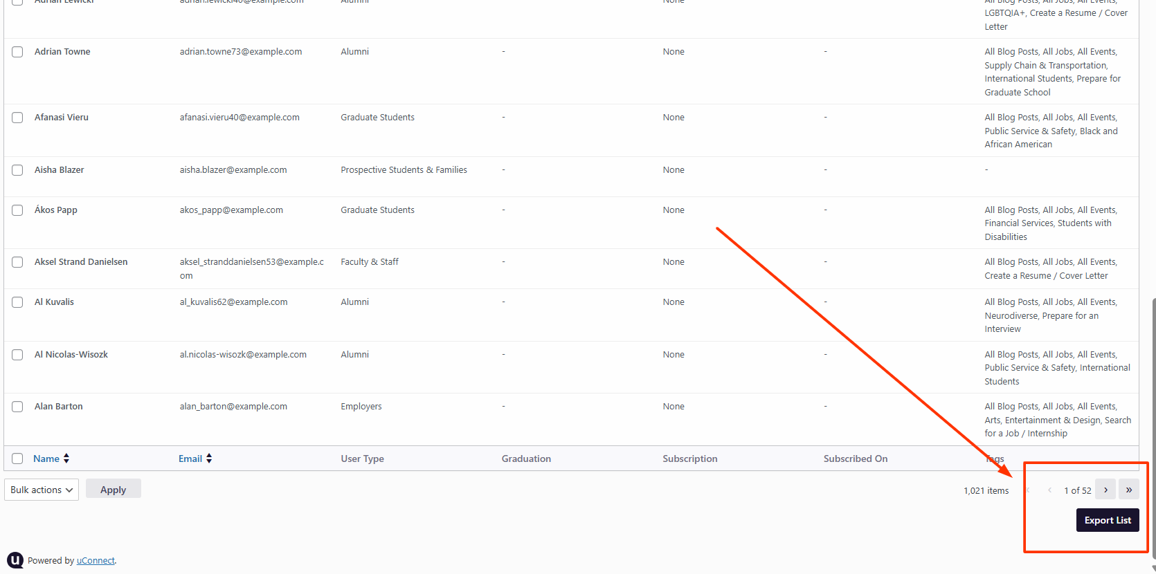
Task: Select Adrian Towne's checkbox
Action: click(x=17, y=52)
